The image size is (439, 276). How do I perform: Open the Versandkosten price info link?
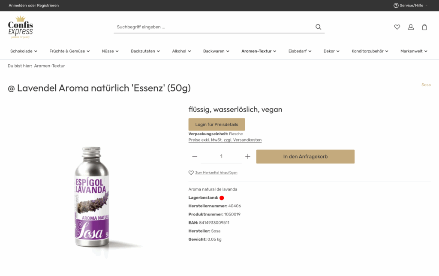tap(225, 140)
